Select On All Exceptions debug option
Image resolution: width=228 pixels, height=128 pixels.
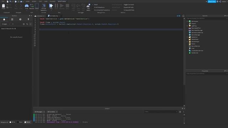click(98, 7)
